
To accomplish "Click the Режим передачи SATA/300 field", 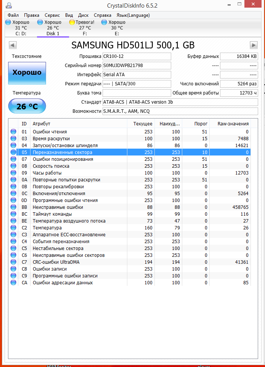I will click(x=137, y=84).
